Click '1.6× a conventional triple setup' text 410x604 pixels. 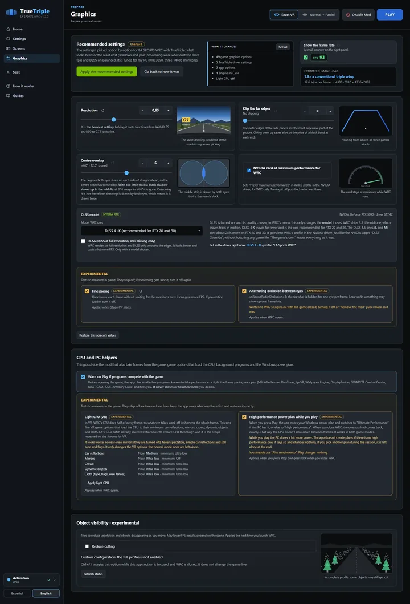(x=329, y=76)
